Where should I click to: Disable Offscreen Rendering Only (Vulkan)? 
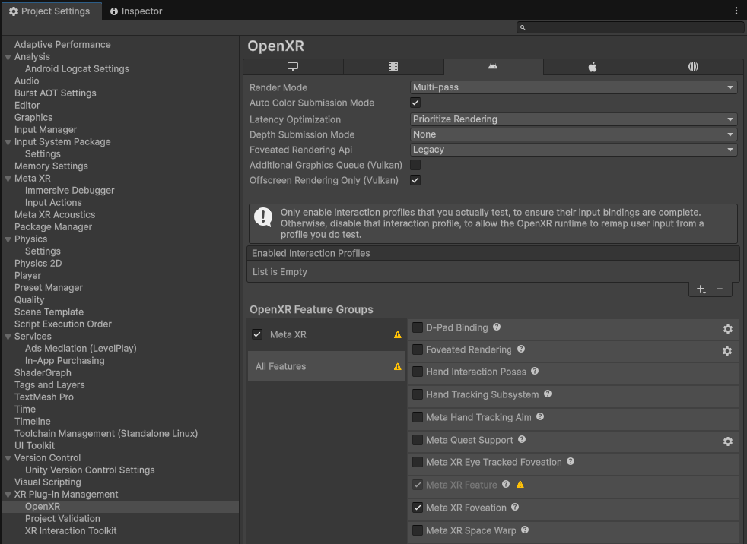pos(415,180)
